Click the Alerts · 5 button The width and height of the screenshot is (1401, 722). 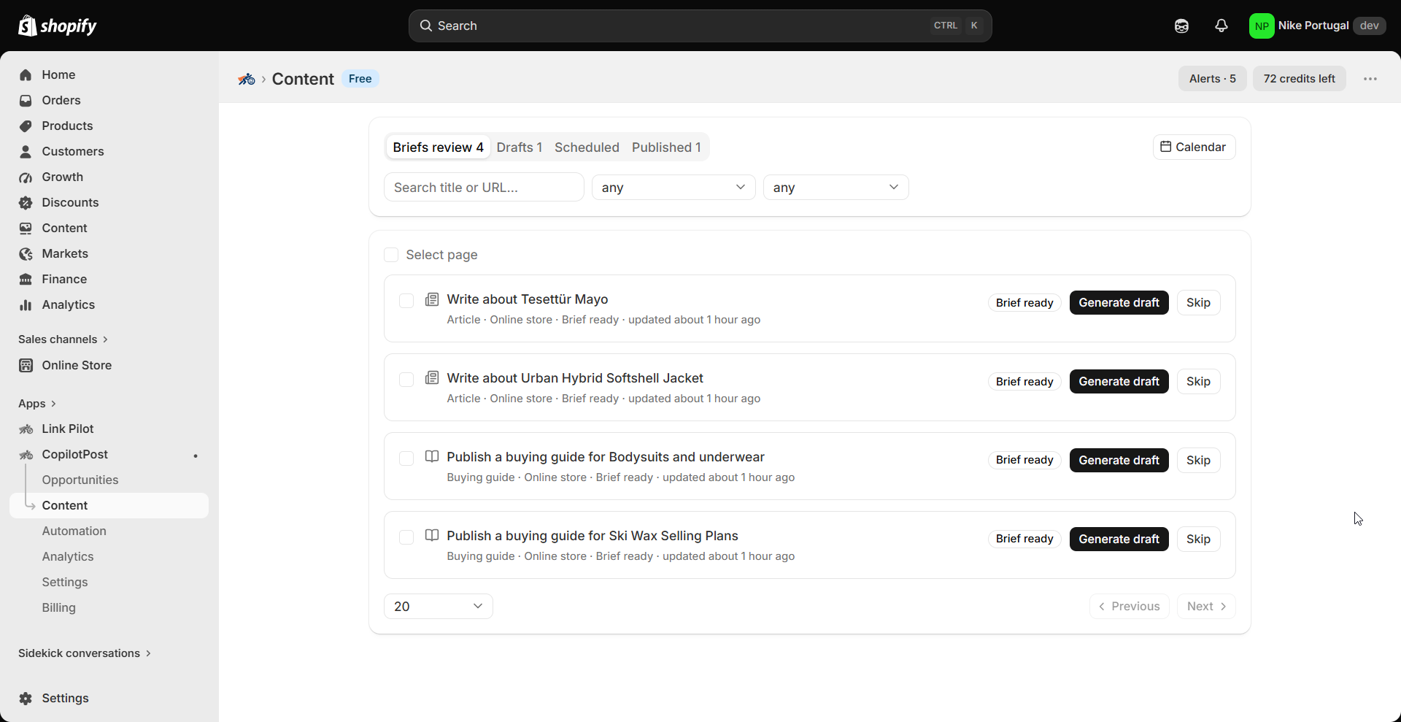[x=1212, y=79]
